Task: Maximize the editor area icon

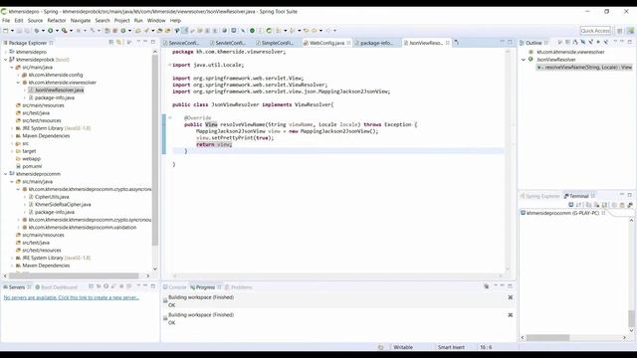Action: pos(510,42)
